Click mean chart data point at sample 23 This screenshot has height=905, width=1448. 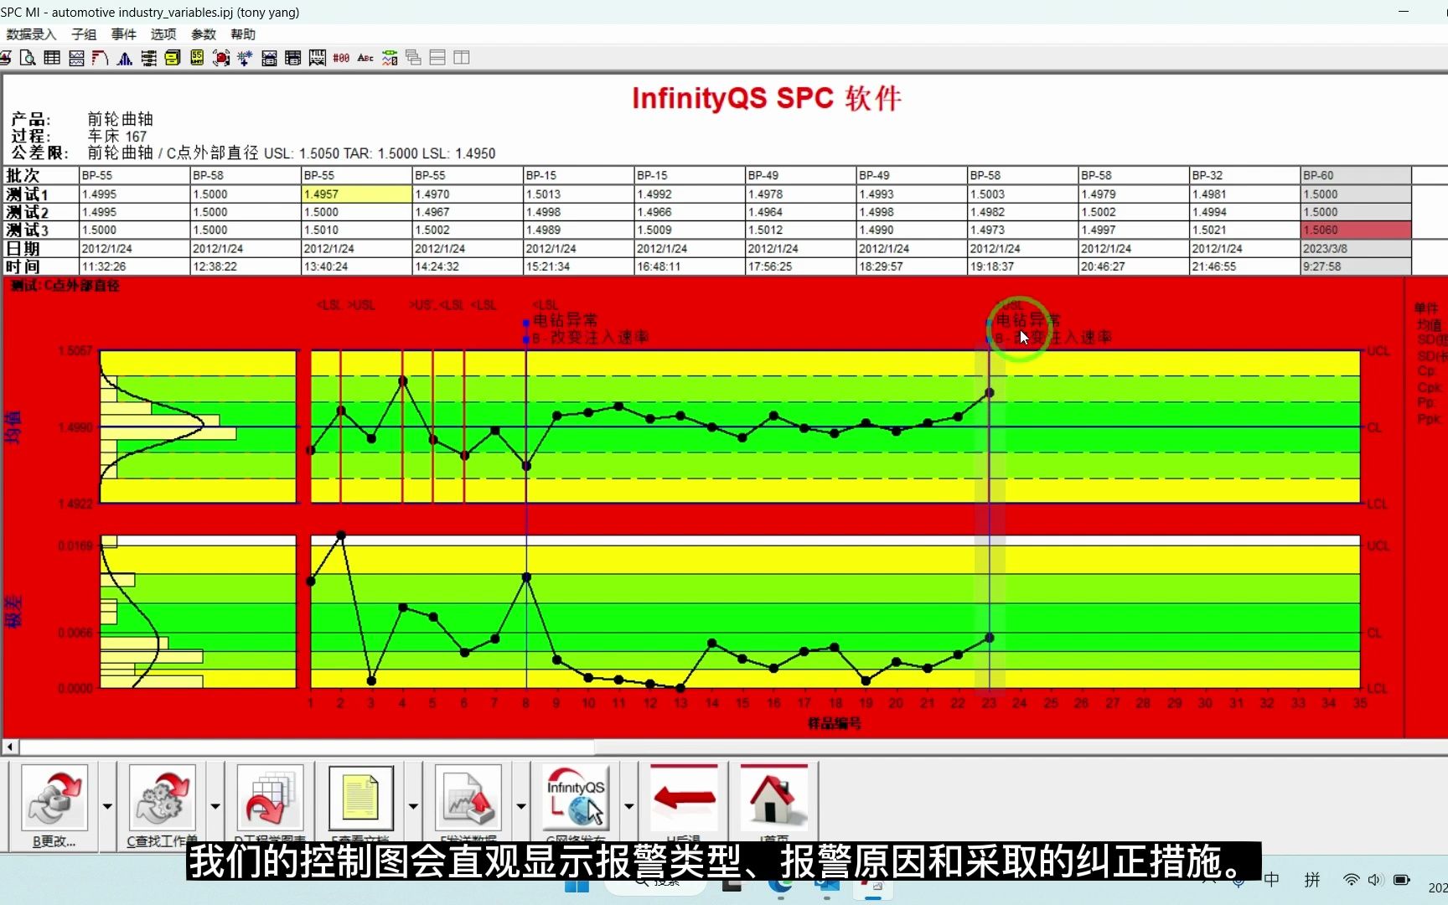(990, 392)
